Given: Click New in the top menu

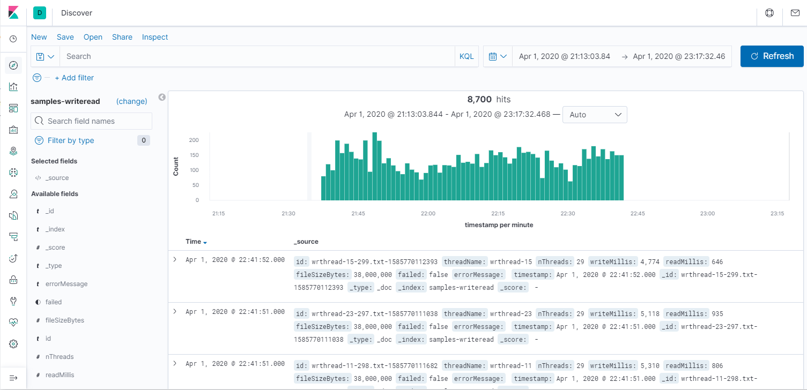Looking at the screenshot, I should tap(39, 37).
